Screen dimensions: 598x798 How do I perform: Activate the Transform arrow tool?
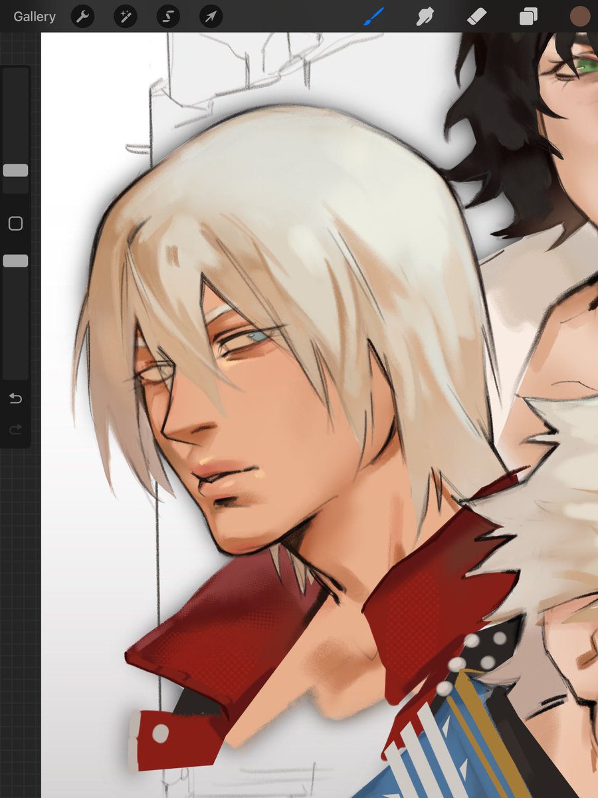[x=211, y=17]
